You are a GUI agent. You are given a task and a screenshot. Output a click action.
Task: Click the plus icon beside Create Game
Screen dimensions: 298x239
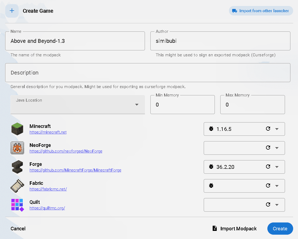[12, 11]
